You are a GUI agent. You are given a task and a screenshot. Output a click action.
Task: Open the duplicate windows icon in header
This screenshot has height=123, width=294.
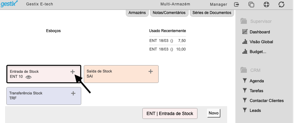(x=251, y=4)
